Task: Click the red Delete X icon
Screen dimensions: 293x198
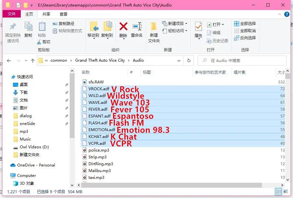Action: click(123, 26)
